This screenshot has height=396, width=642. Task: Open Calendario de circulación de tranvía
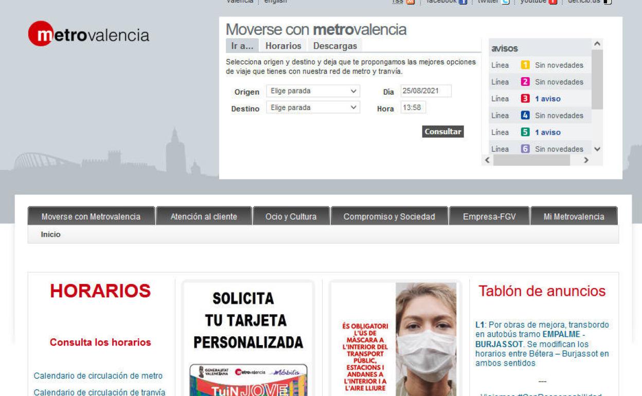[100, 392]
